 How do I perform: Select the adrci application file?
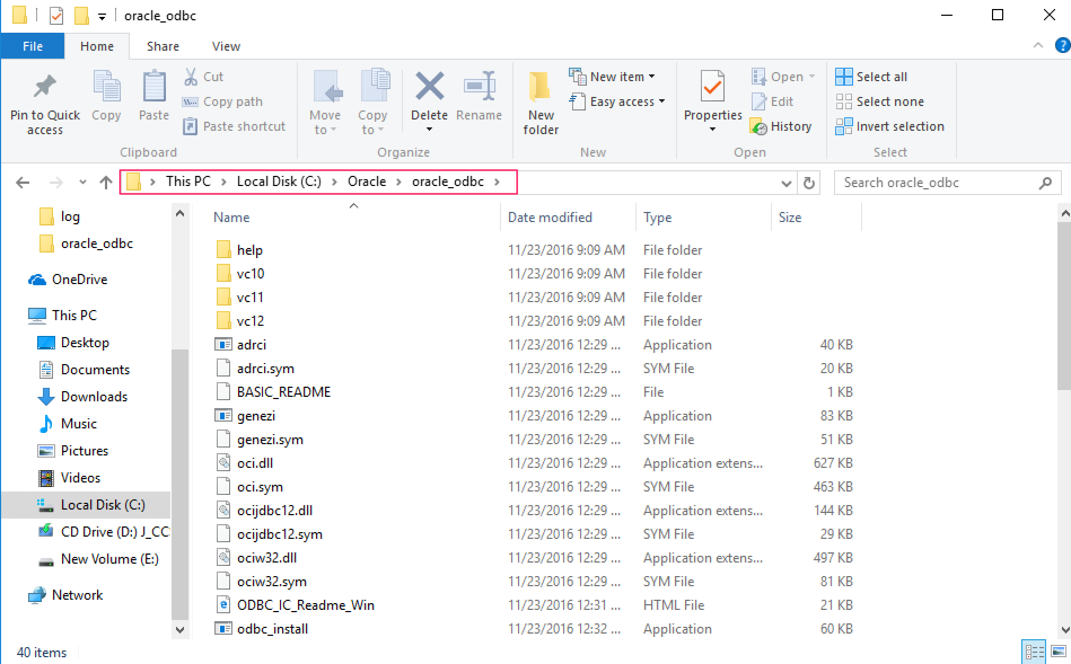click(251, 345)
